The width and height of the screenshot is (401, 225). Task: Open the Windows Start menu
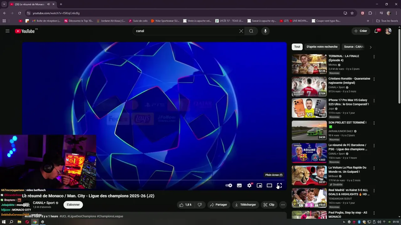coord(4,222)
